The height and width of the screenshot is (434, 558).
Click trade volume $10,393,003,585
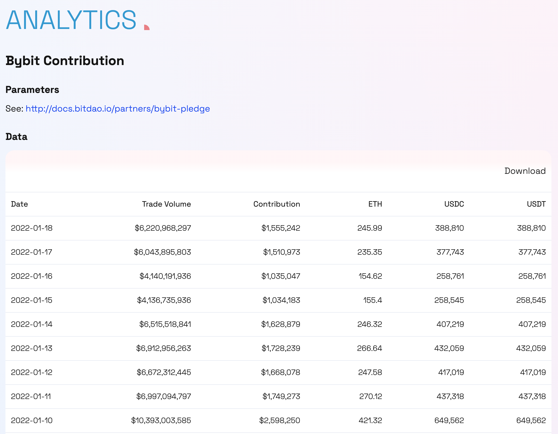click(161, 421)
